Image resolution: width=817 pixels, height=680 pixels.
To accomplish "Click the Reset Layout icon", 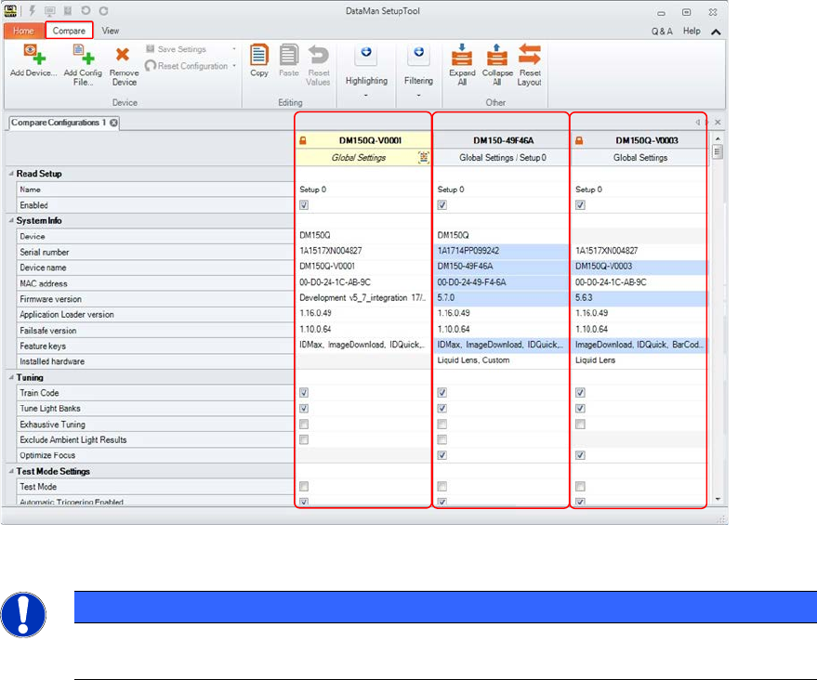I will (x=530, y=55).
